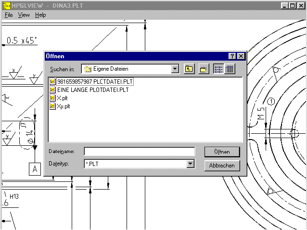Select the X.plt file
Image resolution: width=307 pixels, height=230 pixels.
tap(62, 98)
